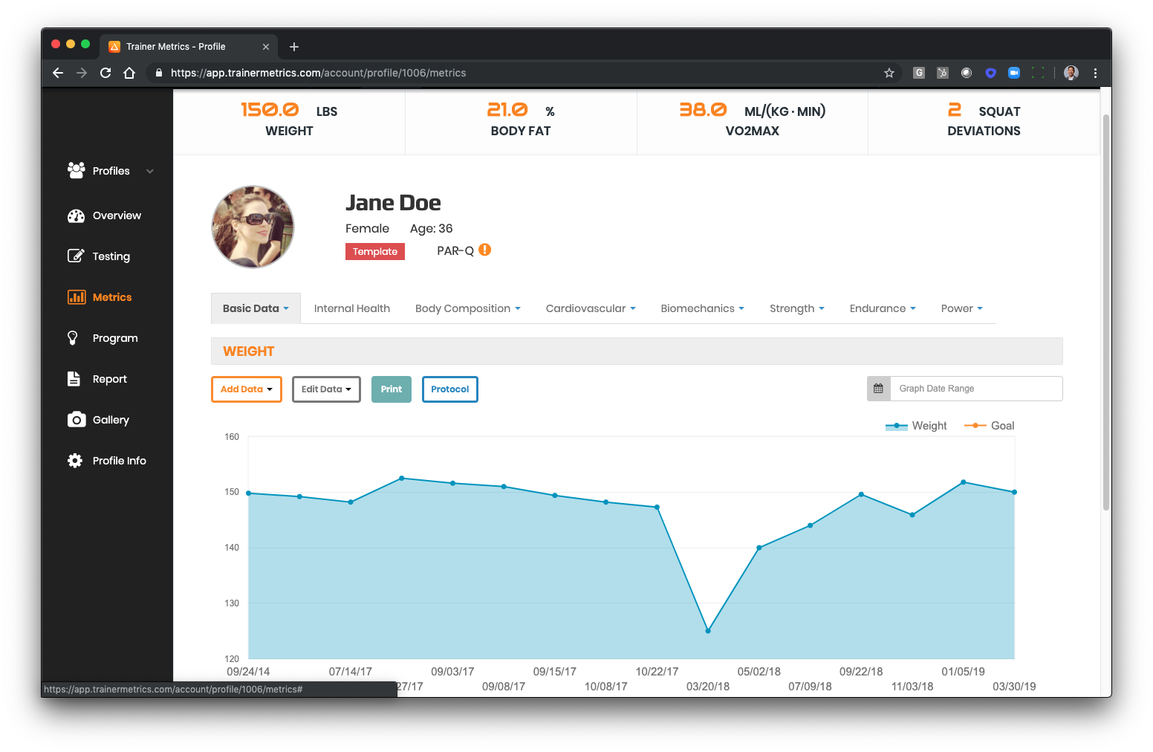Bookmark page with star icon
Screen dimensions: 1153x752
889,73
